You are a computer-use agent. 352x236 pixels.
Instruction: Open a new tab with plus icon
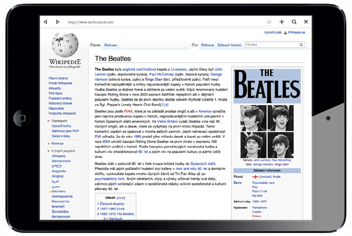click(282, 22)
